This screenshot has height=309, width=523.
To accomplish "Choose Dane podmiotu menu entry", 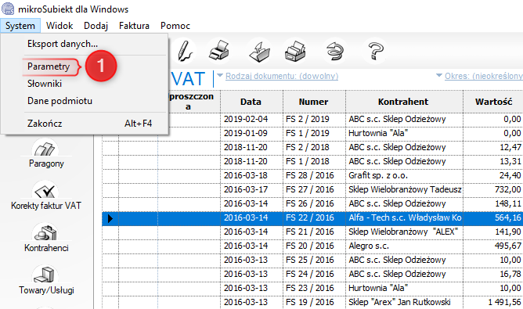I will (x=85, y=101).
